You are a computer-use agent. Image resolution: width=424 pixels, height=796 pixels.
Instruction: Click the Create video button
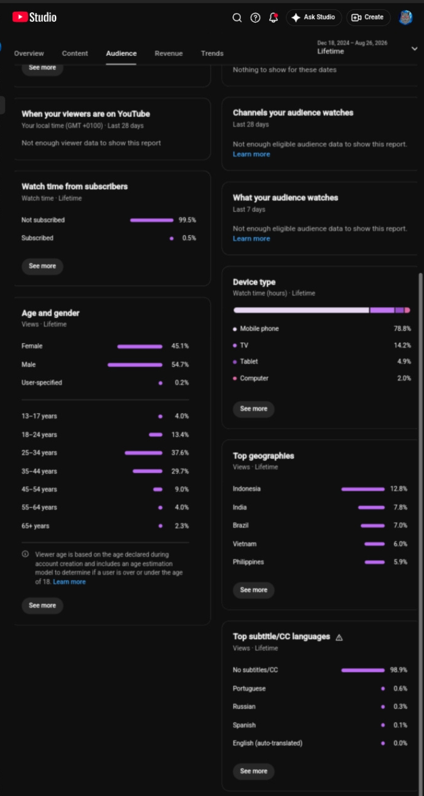point(368,18)
